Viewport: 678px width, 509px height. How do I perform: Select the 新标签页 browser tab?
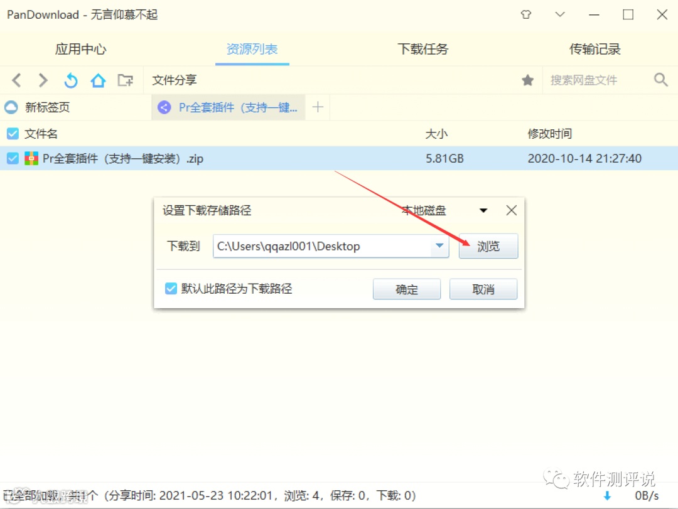pos(76,107)
